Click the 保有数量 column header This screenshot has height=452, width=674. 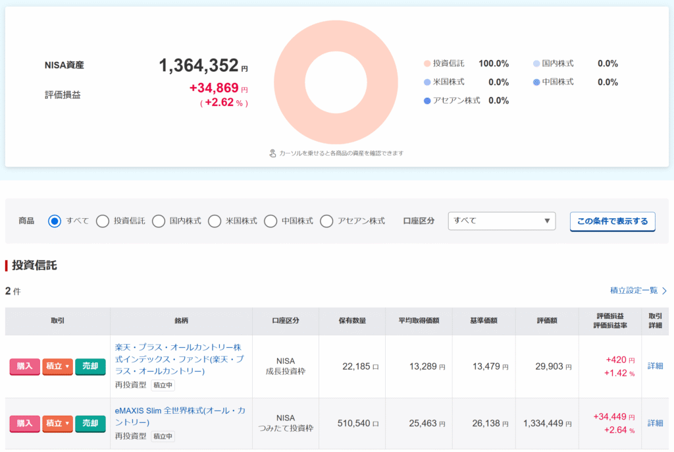tap(352, 321)
